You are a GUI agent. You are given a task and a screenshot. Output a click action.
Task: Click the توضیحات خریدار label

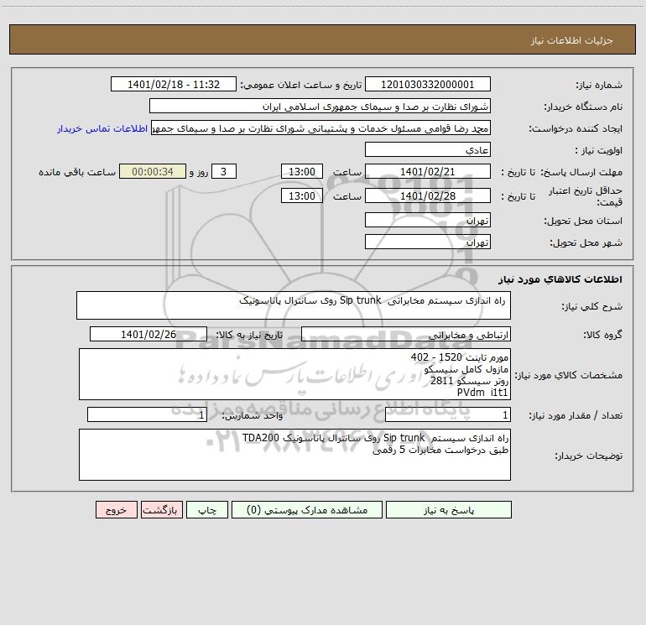click(588, 456)
